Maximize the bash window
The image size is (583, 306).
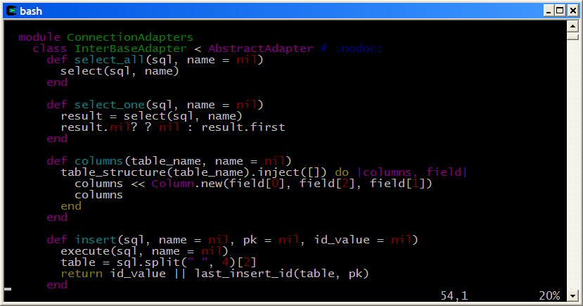pos(560,11)
